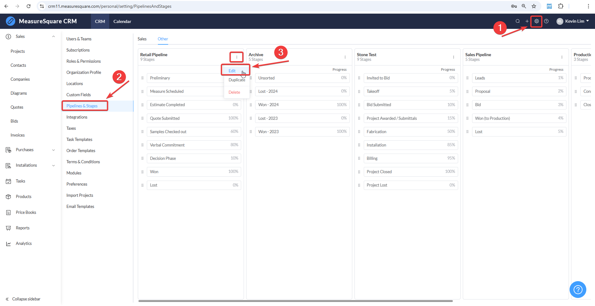Viewport: 595px width, 306px height.
Task: Go to Email Templates settings
Action: [80, 206]
